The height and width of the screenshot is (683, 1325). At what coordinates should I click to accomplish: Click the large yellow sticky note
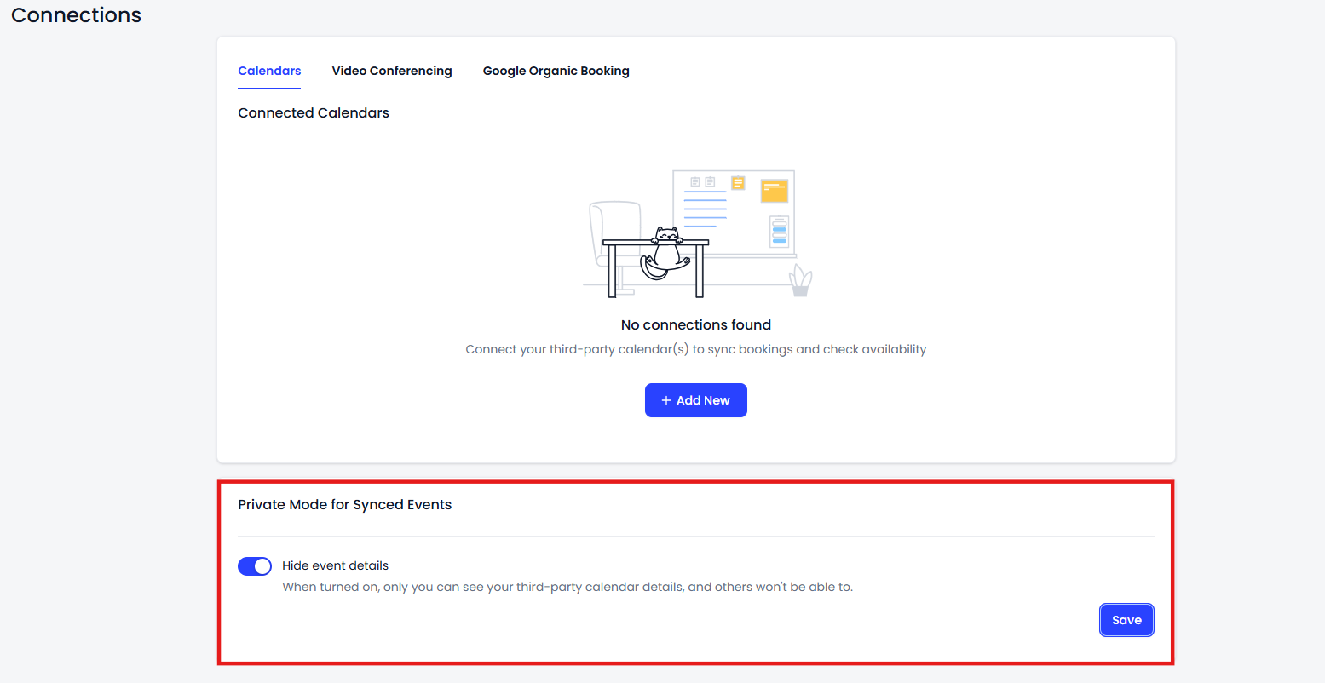(774, 190)
